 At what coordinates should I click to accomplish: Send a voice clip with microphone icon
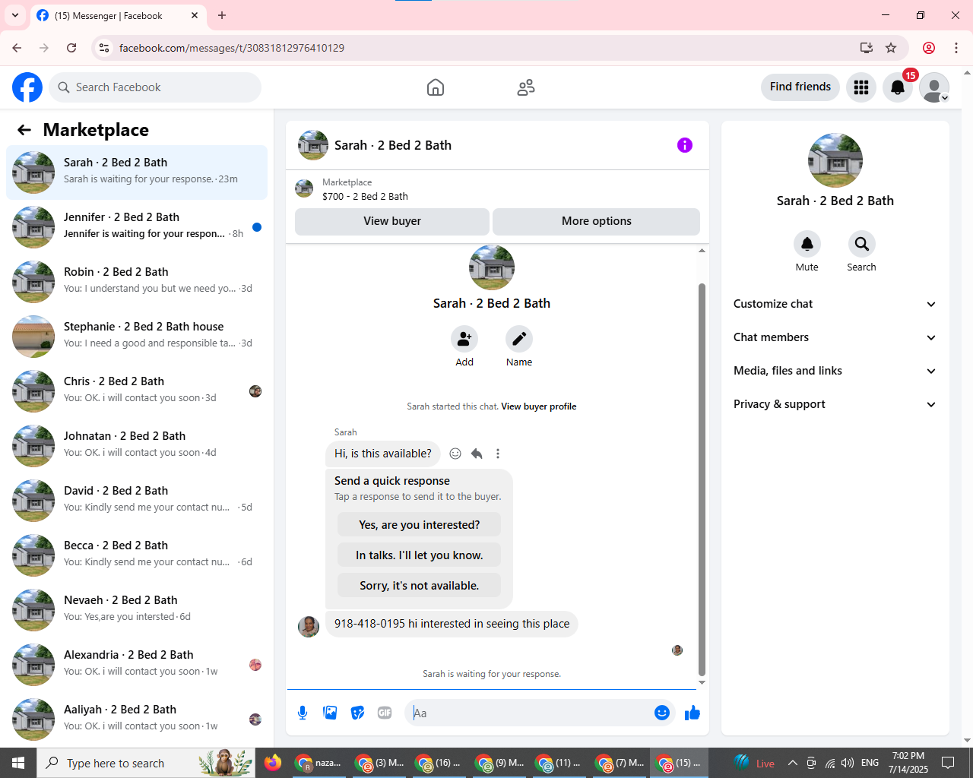pyautogui.click(x=303, y=713)
